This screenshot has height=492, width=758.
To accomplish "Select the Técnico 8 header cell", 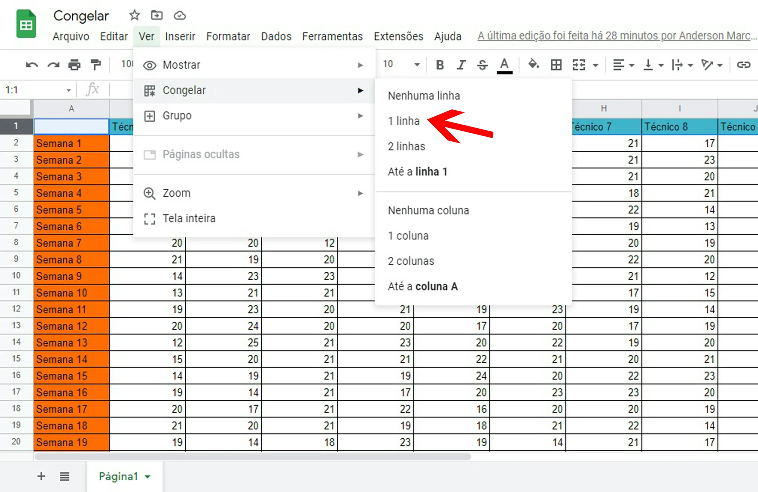I will tap(680, 127).
